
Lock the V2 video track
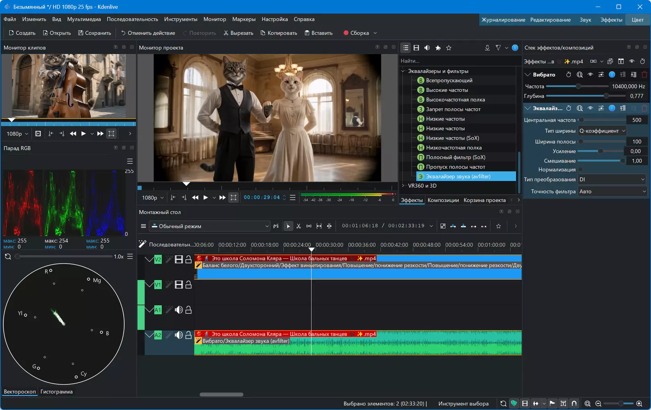pos(188,260)
